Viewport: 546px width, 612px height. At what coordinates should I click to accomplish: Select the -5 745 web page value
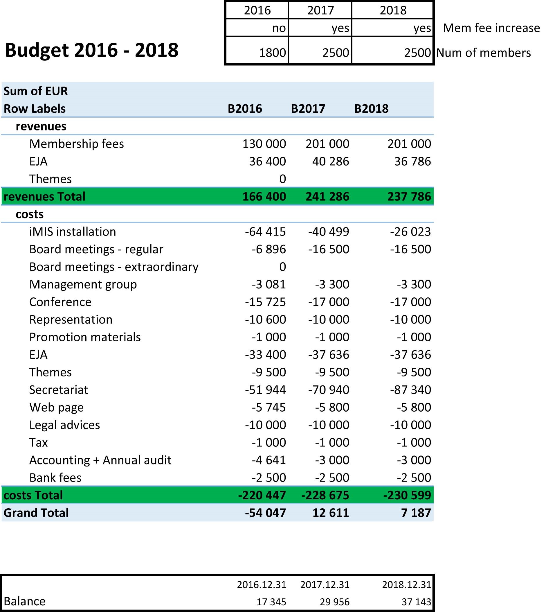tap(269, 407)
